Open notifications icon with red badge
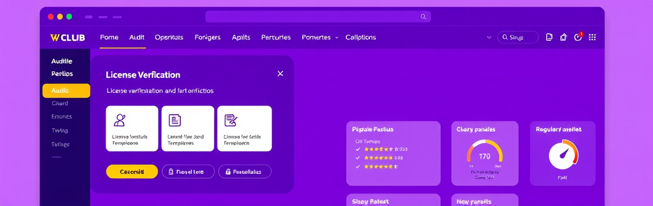The height and width of the screenshot is (206, 653). point(578,36)
